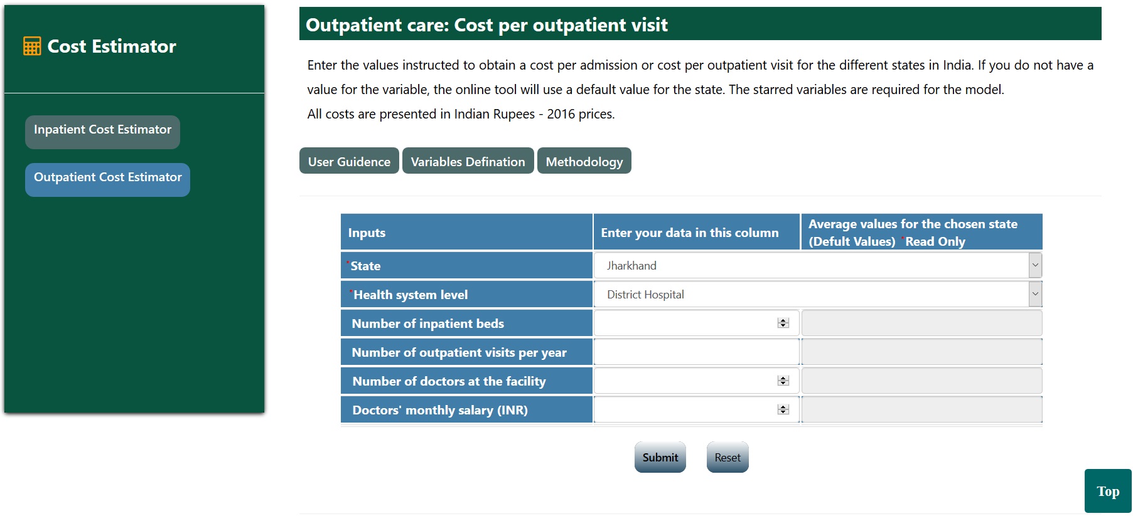Submit the outpatient cost form
Viewport: 1133px width, 516px height.
click(x=660, y=457)
